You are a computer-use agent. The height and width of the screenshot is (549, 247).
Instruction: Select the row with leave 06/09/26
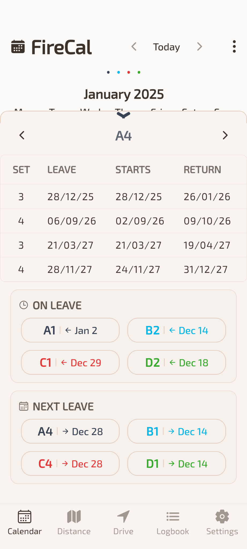pos(123,221)
